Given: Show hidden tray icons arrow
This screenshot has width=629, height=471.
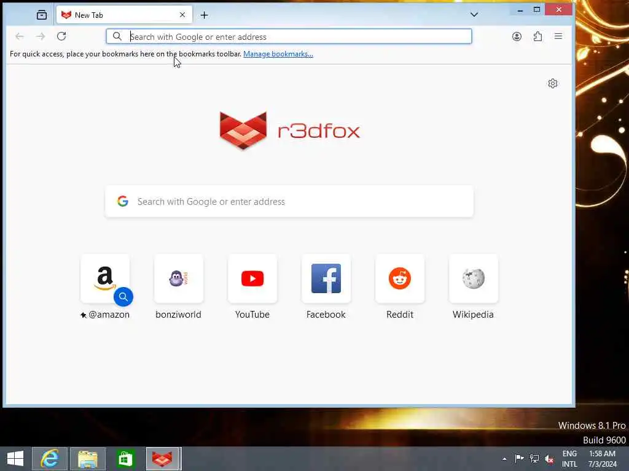Looking at the screenshot, I should 504,459.
